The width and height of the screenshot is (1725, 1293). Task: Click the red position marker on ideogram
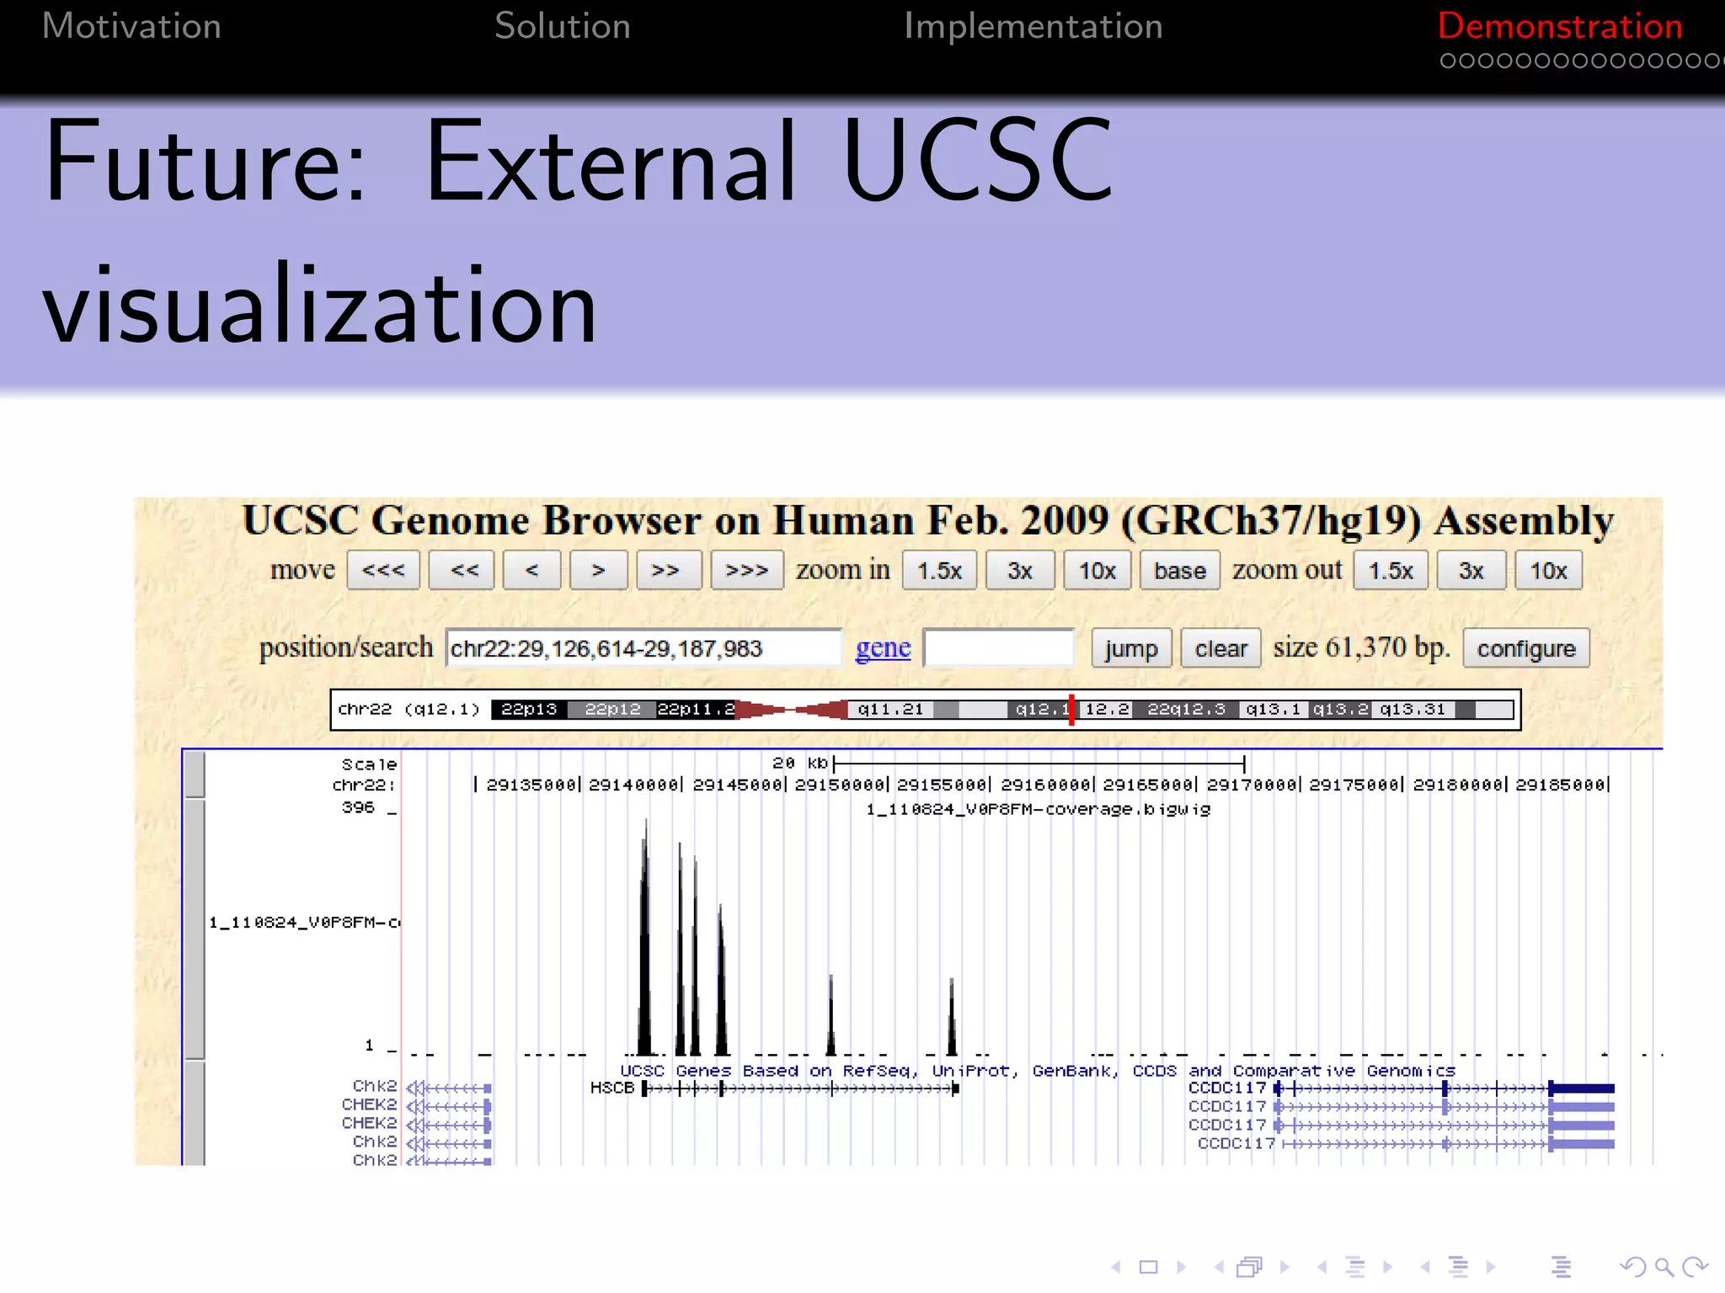[1071, 710]
